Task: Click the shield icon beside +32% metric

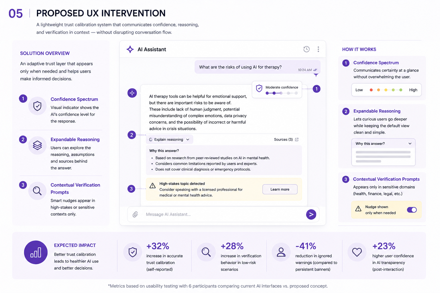Action: point(133,252)
